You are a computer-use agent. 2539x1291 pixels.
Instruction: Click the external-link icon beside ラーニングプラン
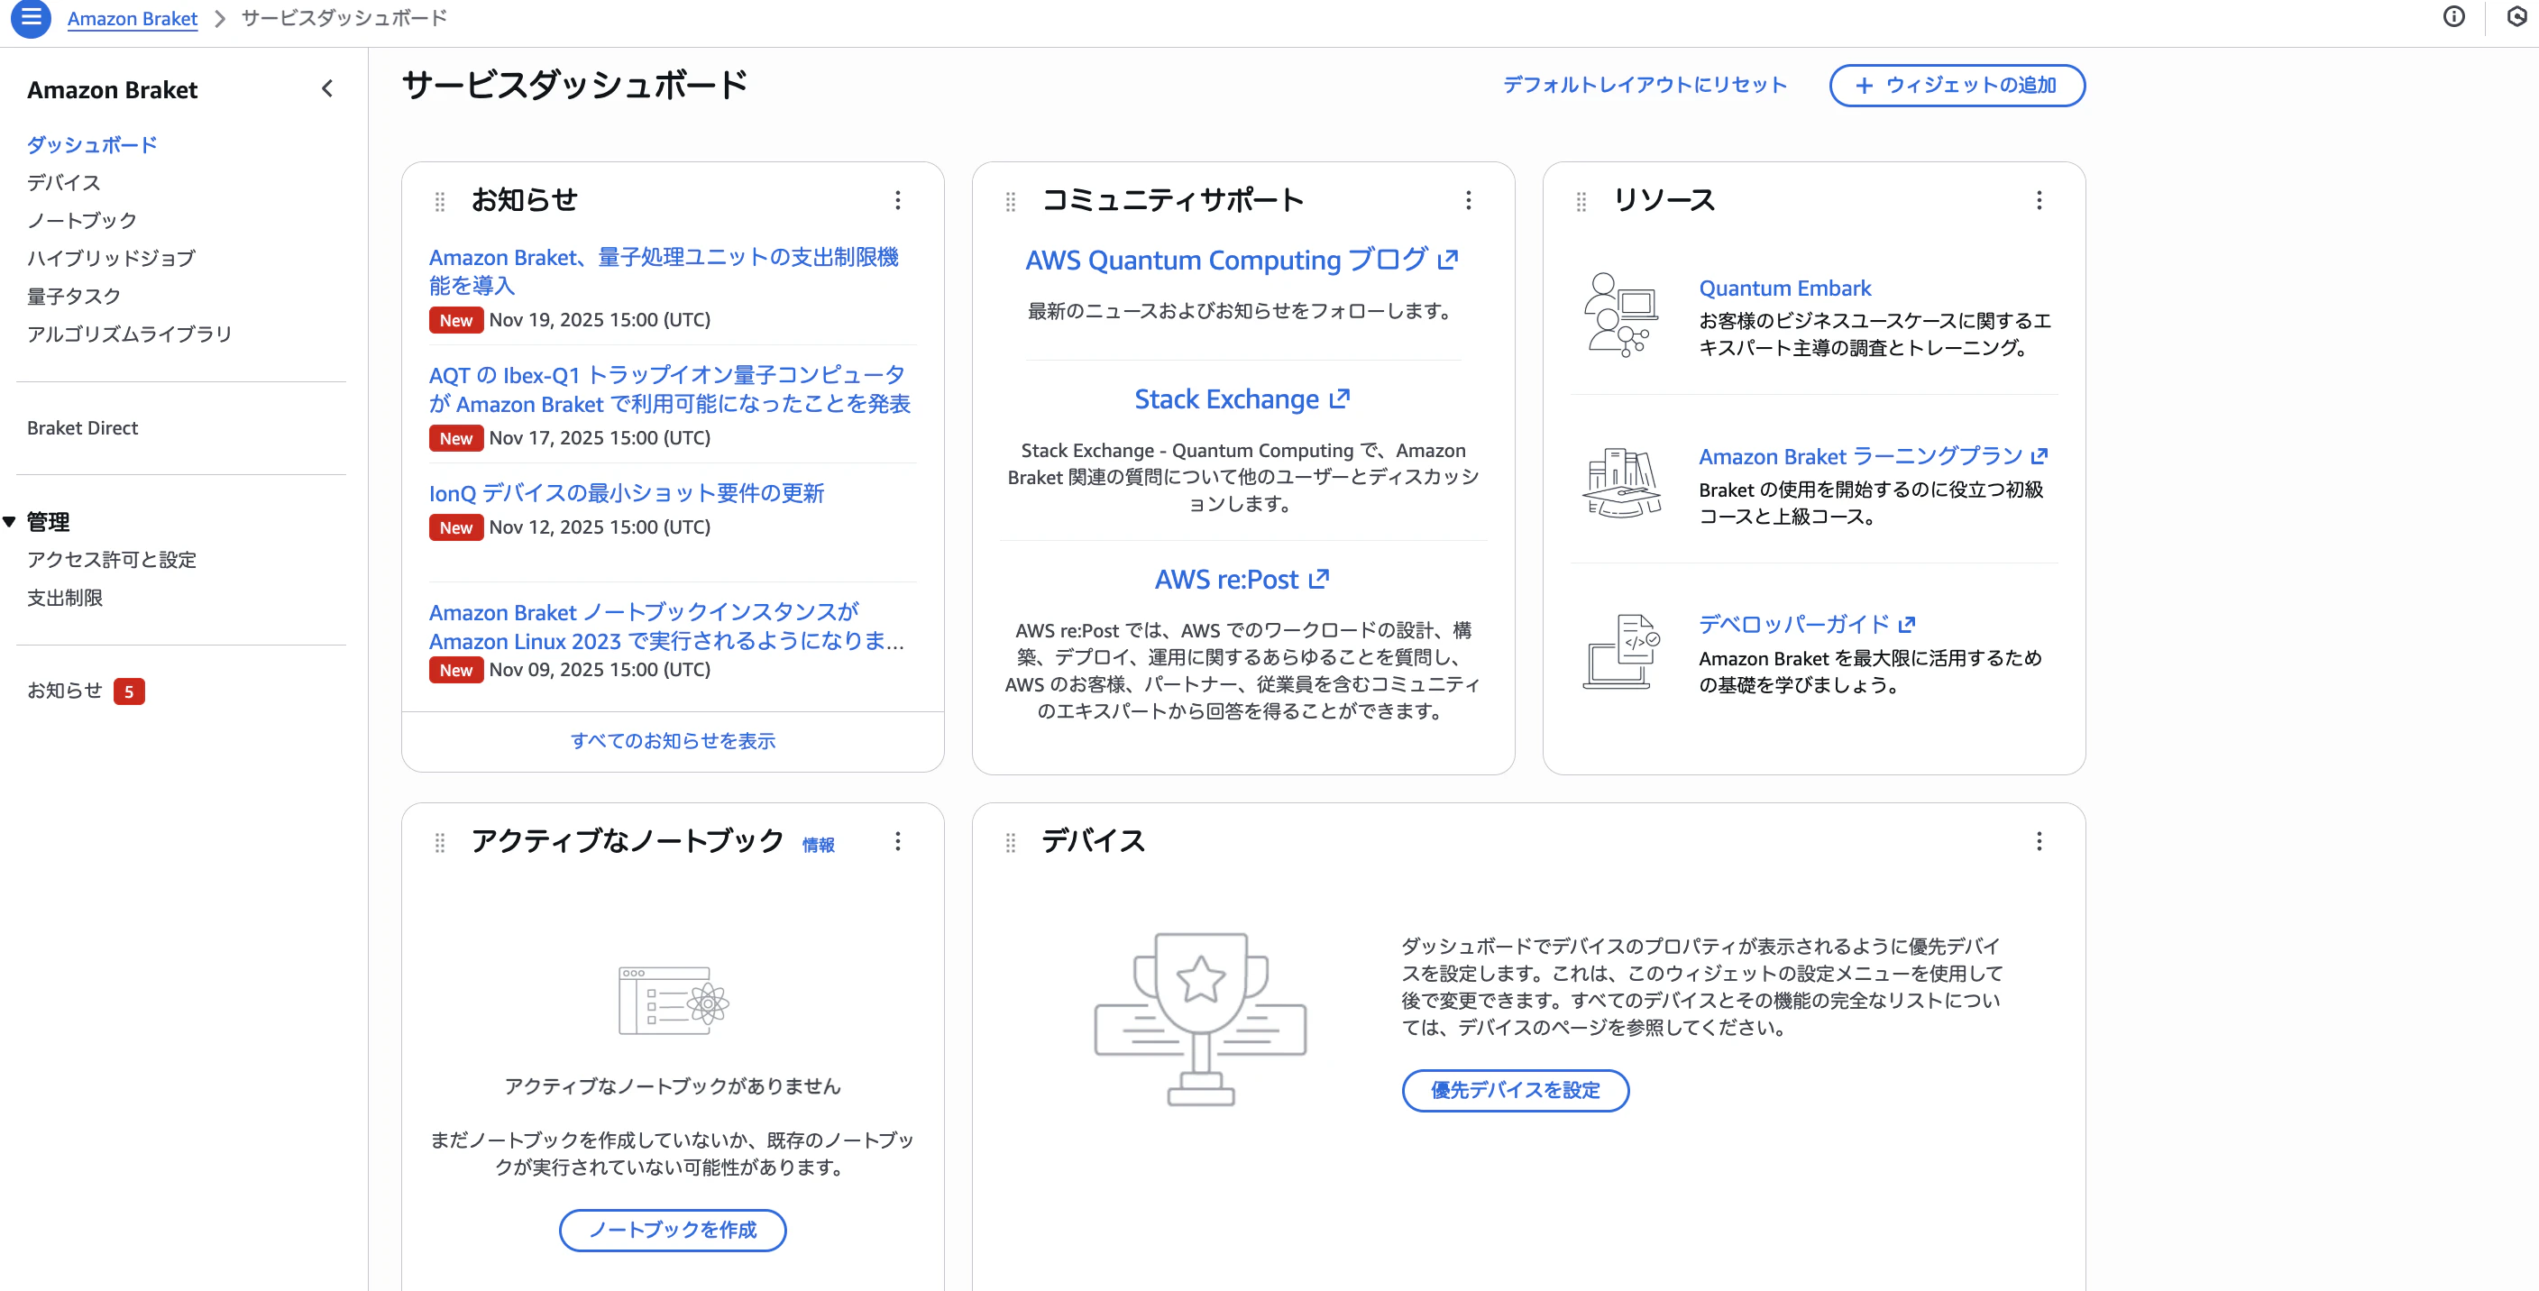(x=2039, y=456)
